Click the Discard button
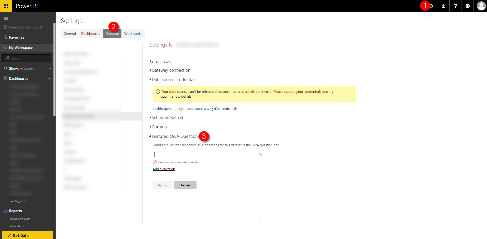 tap(185, 185)
